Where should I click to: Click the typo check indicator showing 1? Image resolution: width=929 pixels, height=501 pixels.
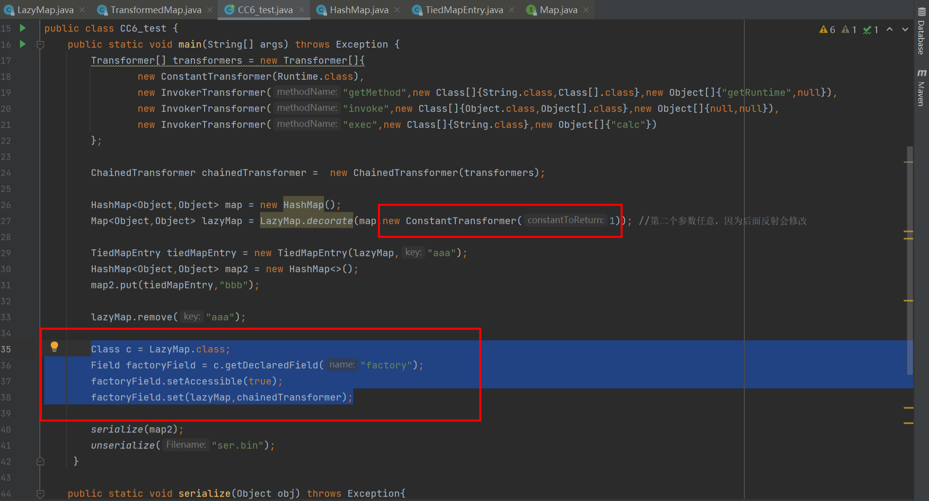tap(871, 30)
